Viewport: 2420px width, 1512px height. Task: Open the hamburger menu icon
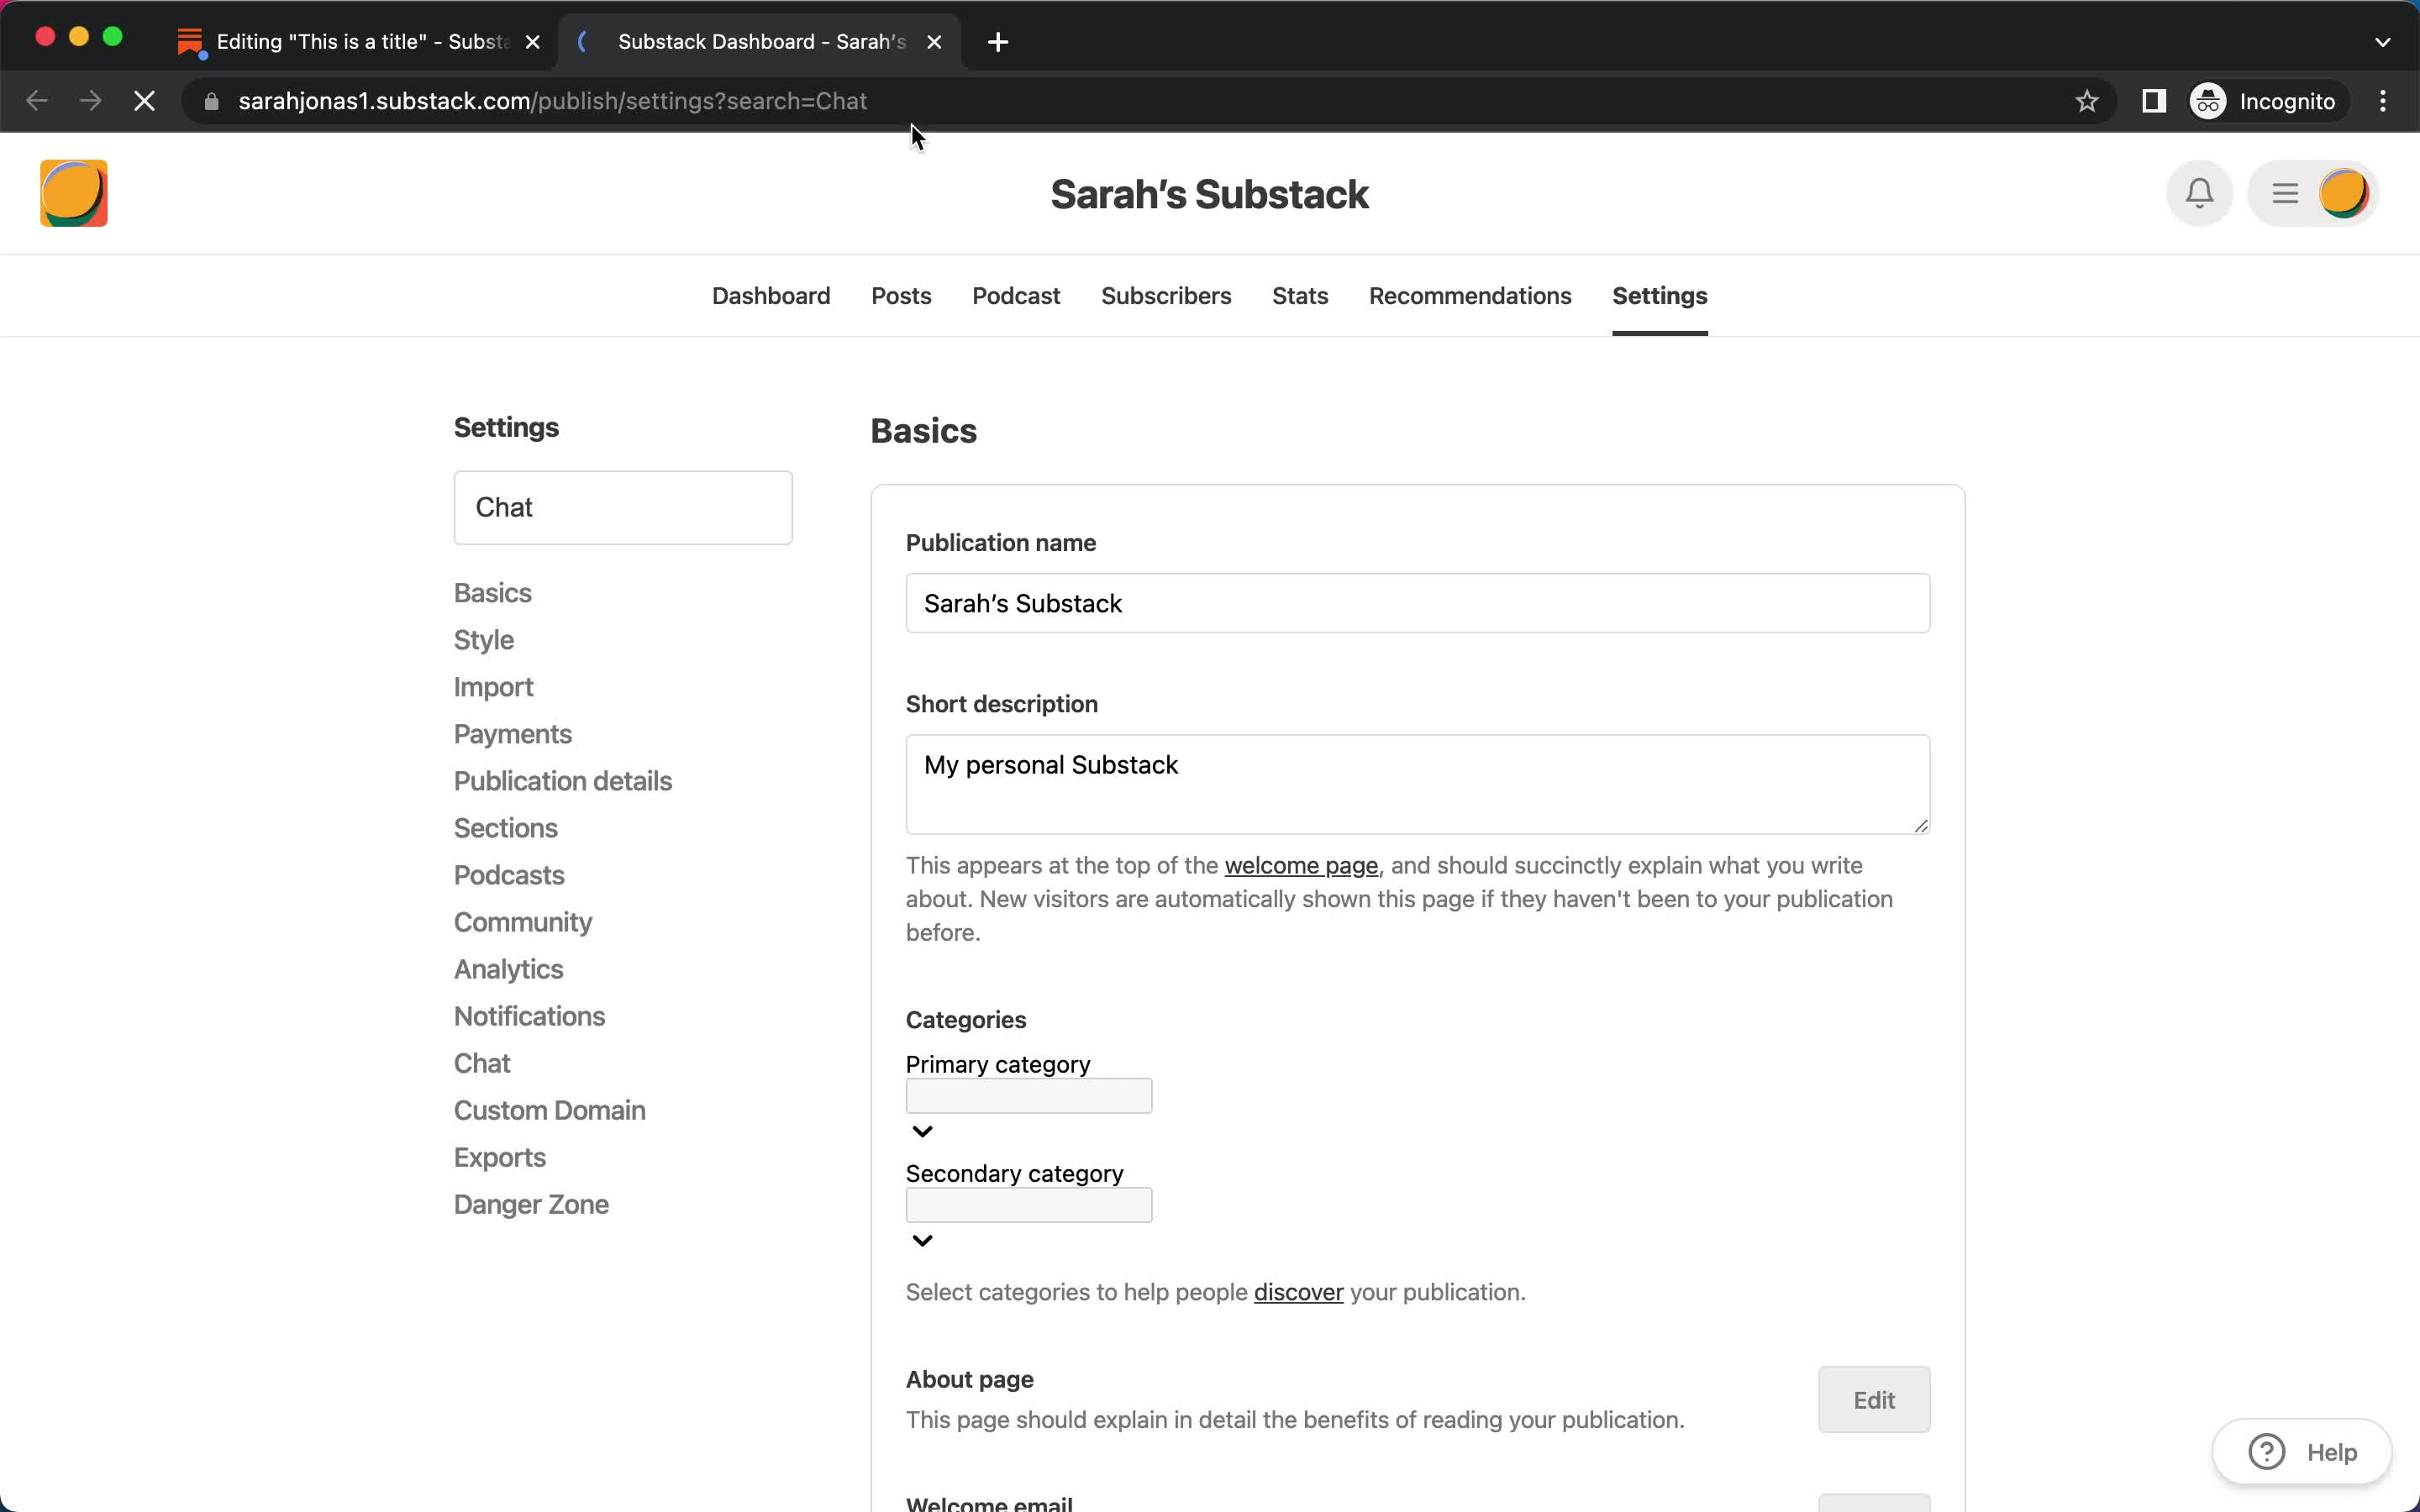[x=2284, y=193]
